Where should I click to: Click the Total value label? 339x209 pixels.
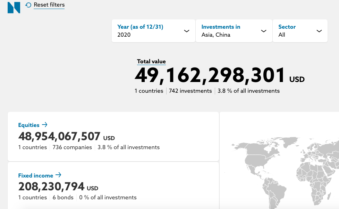pos(151,62)
